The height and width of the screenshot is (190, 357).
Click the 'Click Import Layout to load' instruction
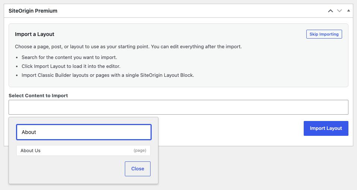[71, 66]
